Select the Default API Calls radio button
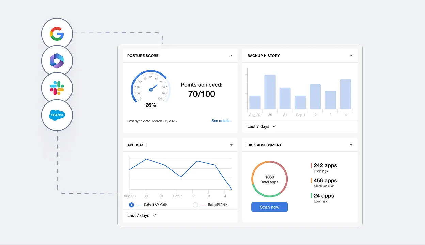 point(131,205)
